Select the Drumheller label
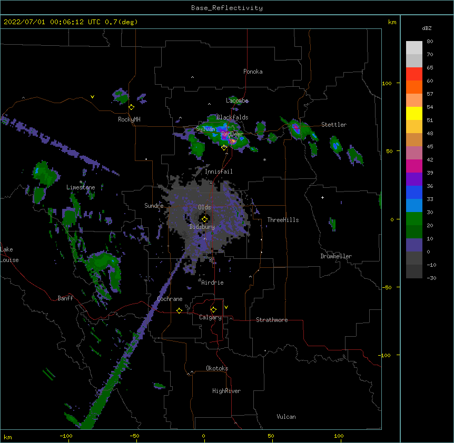Screen dimensions: 454x443 [336, 256]
